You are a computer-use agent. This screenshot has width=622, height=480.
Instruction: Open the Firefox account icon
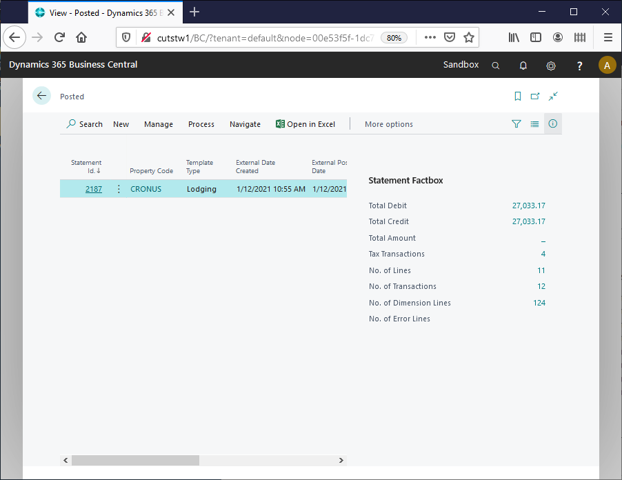(x=558, y=37)
